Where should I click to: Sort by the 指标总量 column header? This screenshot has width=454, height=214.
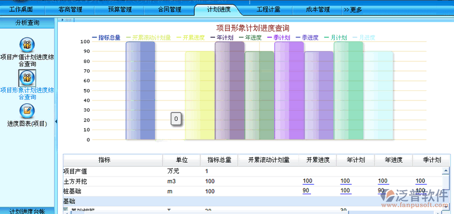(219, 160)
